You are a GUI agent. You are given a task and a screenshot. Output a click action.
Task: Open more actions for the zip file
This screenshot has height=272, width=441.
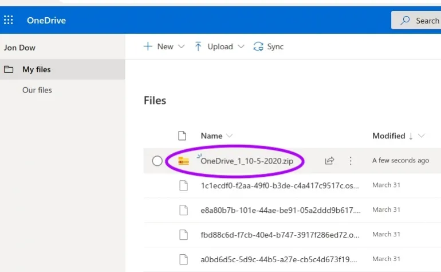click(x=351, y=161)
